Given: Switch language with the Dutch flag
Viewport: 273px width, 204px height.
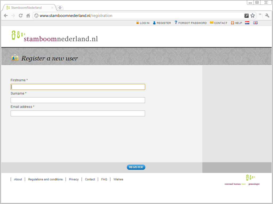Looking at the screenshot, I should (x=247, y=23).
